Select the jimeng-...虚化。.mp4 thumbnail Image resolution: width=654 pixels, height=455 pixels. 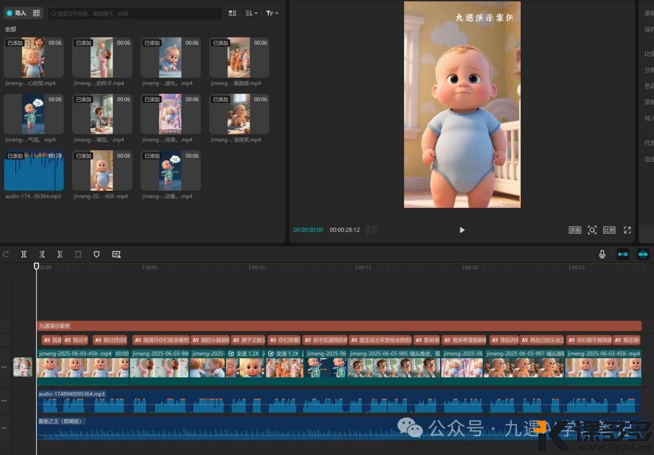click(x=171, y=58)
